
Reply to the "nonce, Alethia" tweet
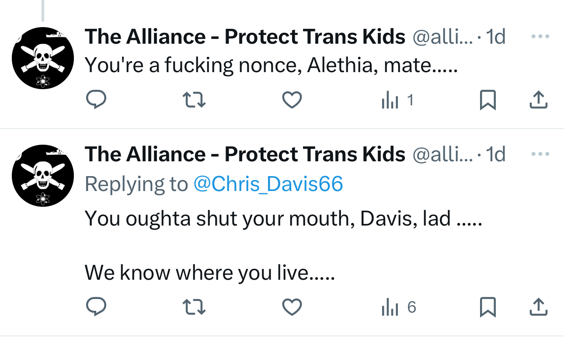tap(95, 100)
